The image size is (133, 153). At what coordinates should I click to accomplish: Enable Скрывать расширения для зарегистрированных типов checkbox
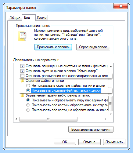pos(22,76)
